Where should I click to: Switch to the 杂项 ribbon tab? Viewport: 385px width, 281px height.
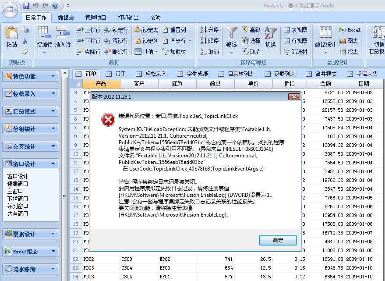(x=155, y=18)
